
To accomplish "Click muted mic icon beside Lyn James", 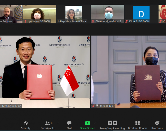I will 25,21.
